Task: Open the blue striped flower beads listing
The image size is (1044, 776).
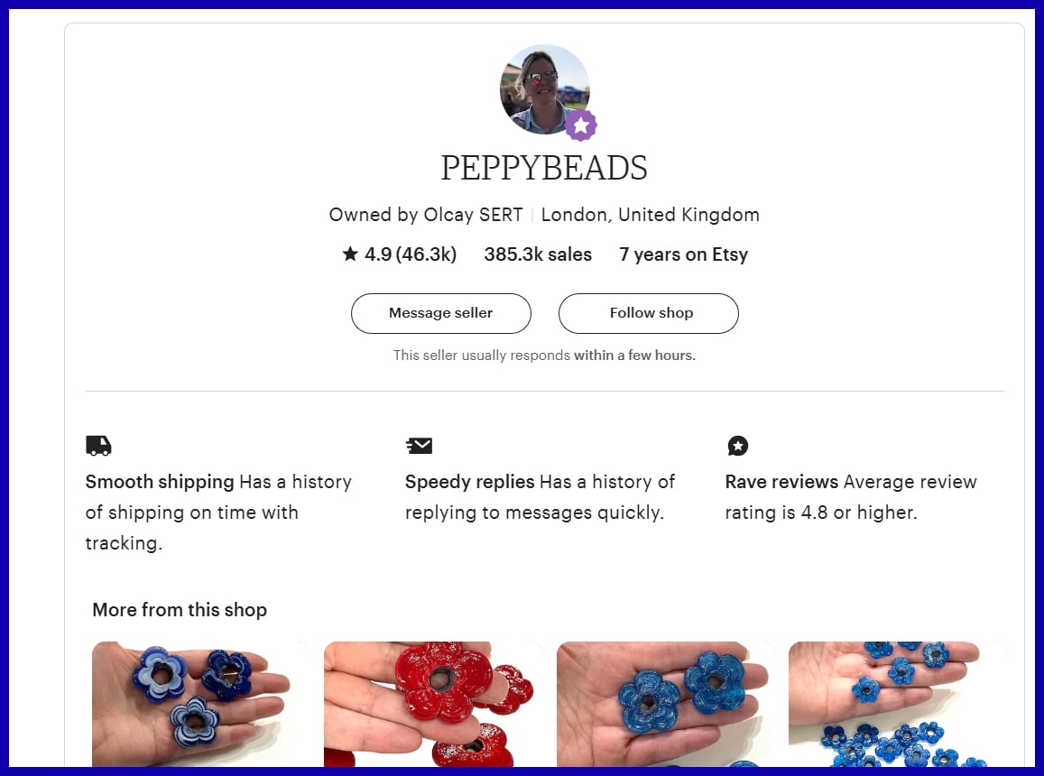Action: (x=200, y=704)
